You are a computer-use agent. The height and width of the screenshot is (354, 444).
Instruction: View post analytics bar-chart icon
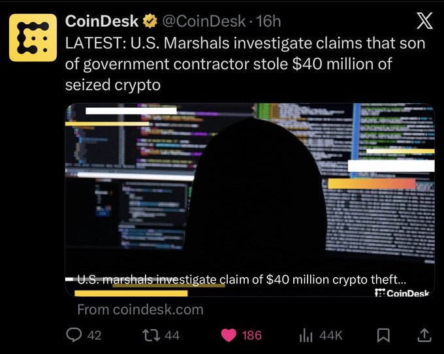[x=306, y=336]
